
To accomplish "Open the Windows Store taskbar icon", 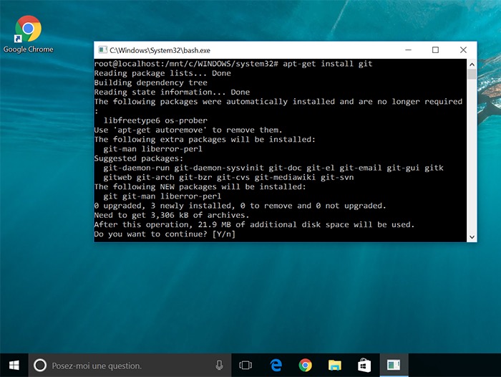I will tap(364, 366).
